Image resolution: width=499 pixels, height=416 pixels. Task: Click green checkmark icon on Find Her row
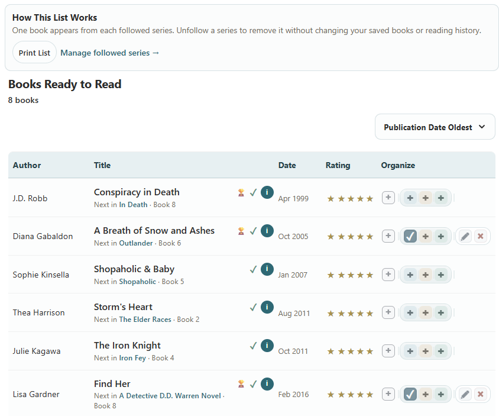coord(253,384)
